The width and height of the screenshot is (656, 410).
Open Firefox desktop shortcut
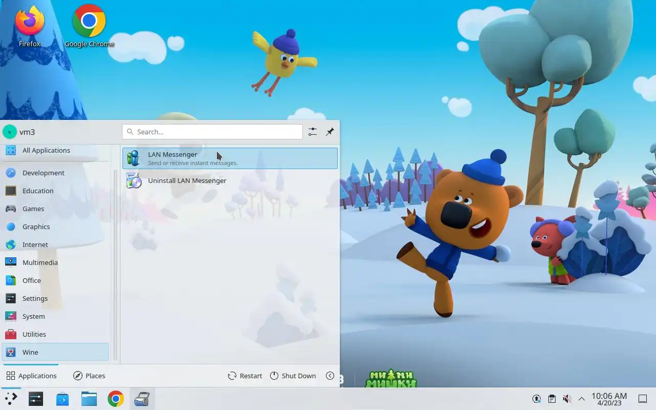coord(29,27)
